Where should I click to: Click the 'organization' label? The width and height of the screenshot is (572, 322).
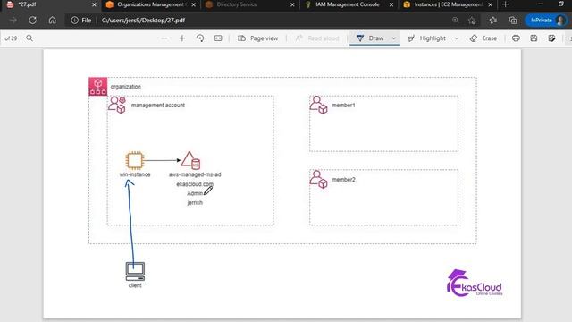click(126, 87)
